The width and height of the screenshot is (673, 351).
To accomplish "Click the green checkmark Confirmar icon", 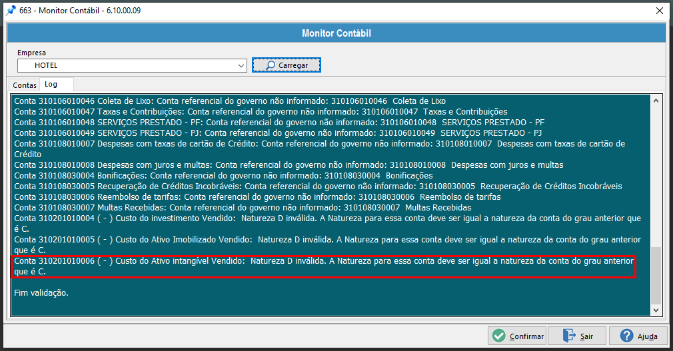I will tap(498, 336).
